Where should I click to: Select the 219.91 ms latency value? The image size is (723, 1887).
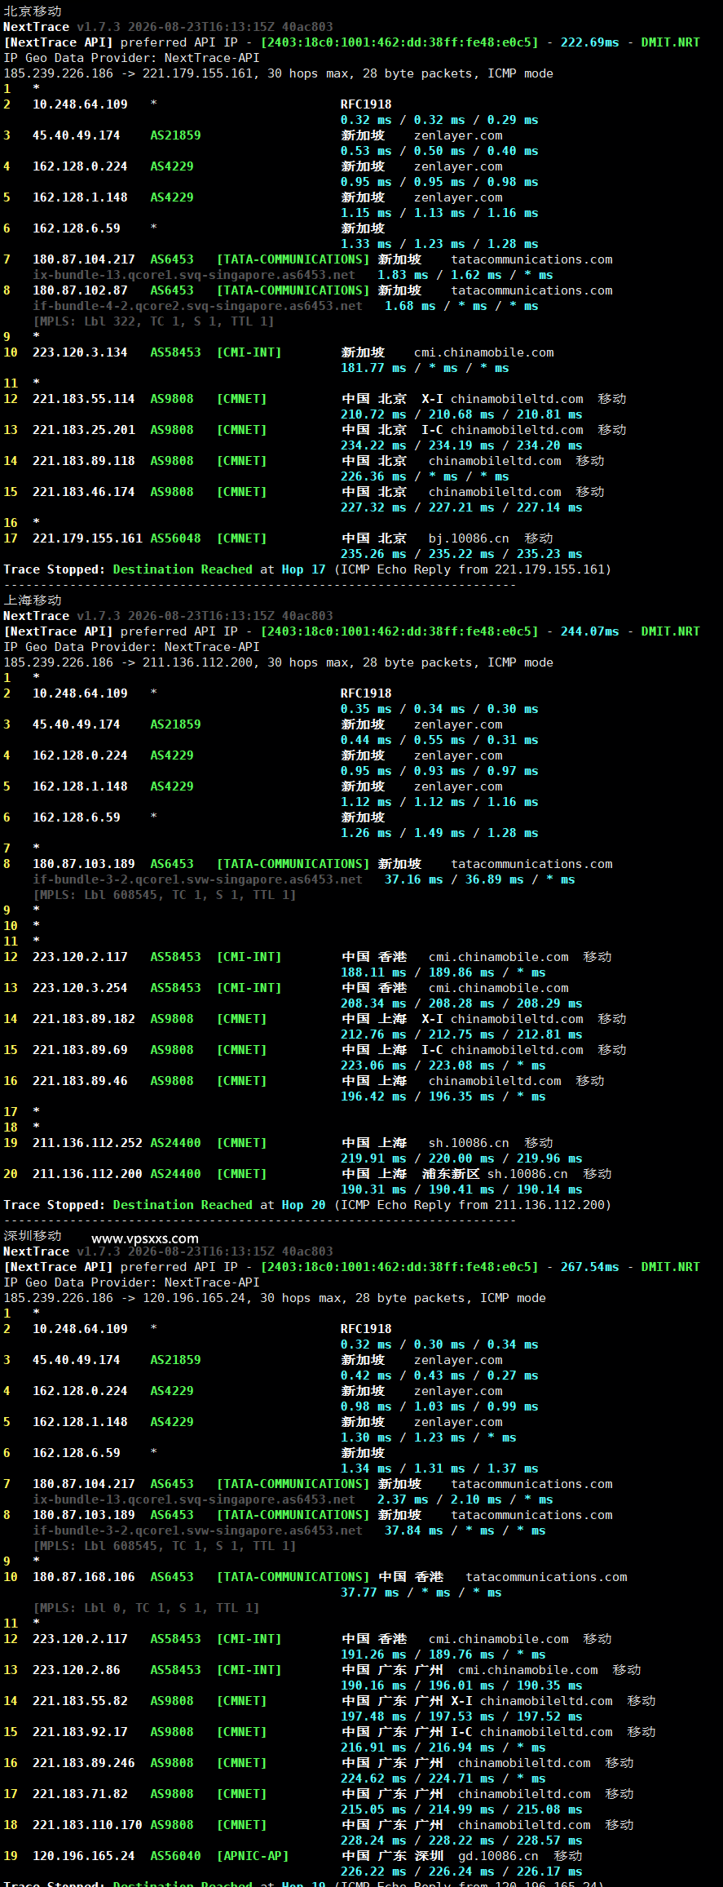click(373, 1158)
